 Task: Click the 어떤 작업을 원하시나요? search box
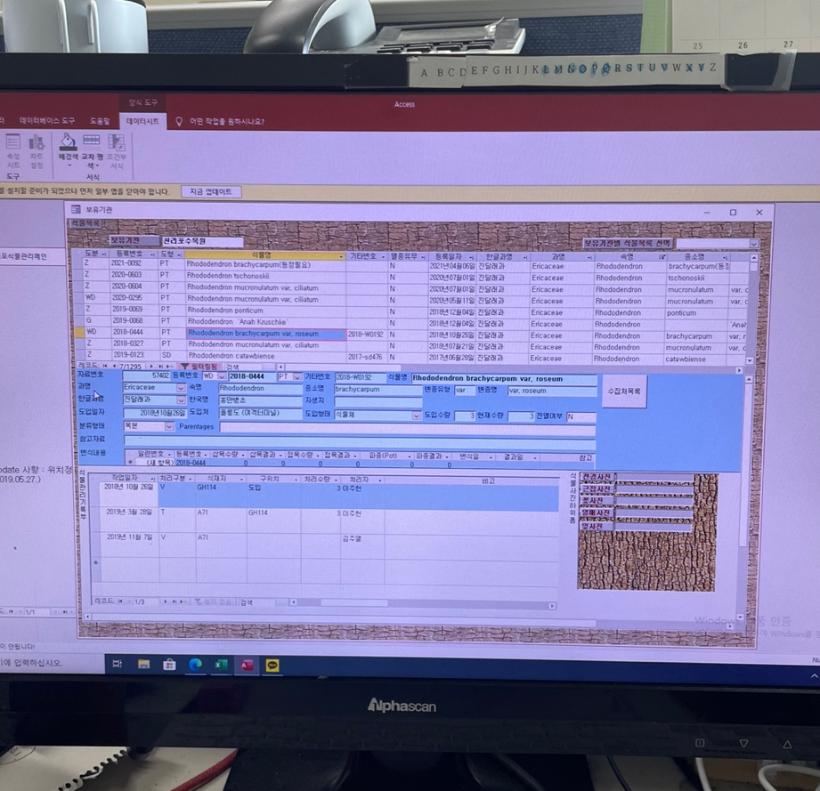click(227, 122)
